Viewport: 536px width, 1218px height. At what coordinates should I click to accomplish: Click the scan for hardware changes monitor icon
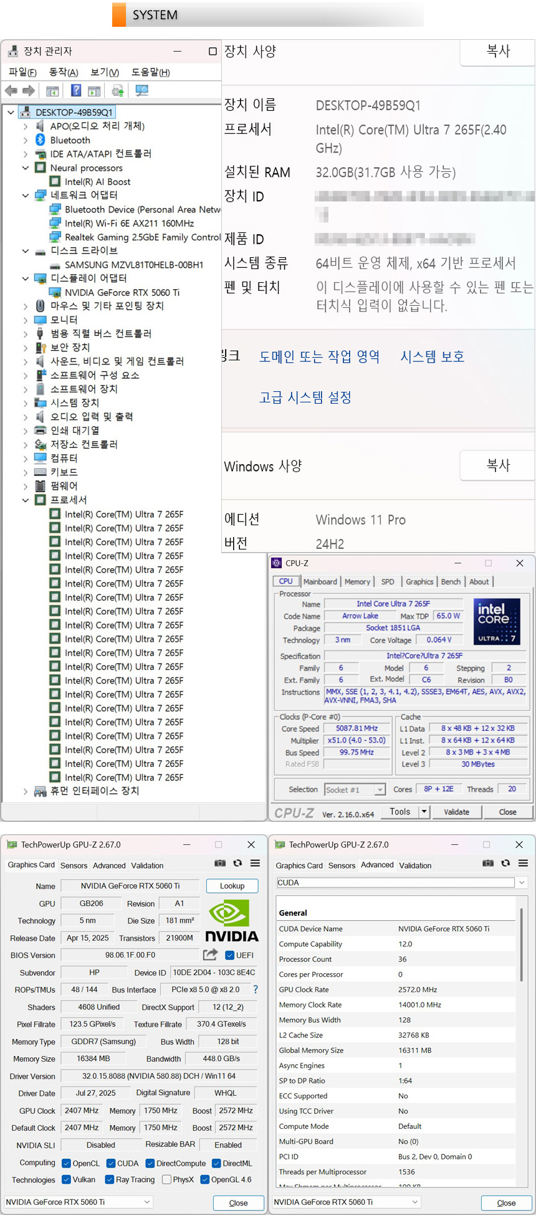[142, 91]
